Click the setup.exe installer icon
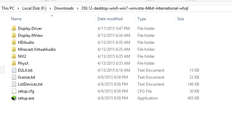 pos(14,98)
